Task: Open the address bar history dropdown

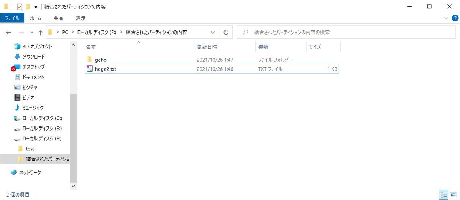Action: pyautogui.click(x=213, y=33)
